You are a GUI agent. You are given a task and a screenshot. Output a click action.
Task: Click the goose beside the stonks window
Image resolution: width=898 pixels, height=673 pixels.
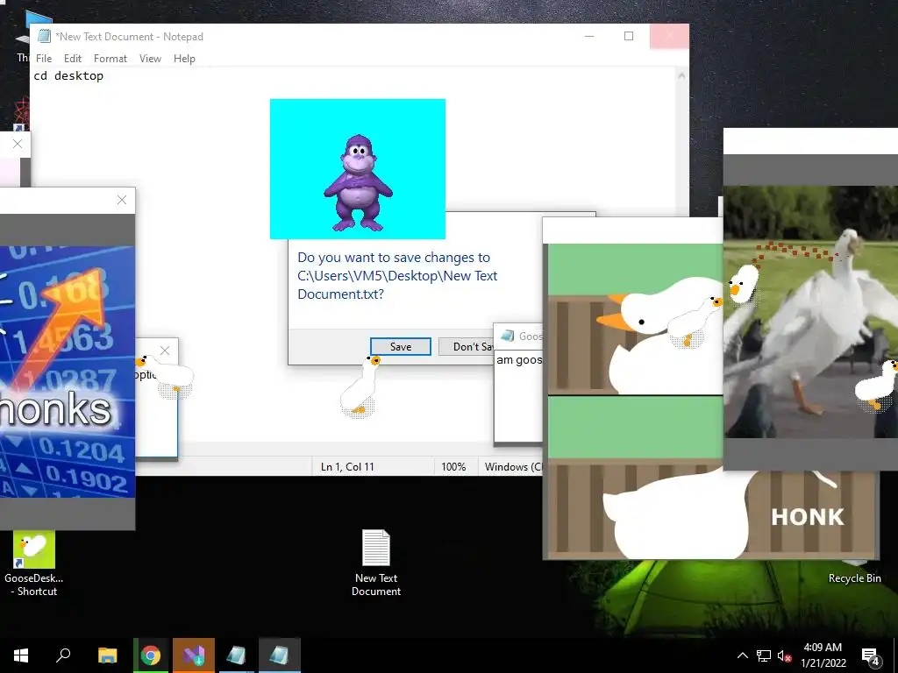[166, 376]
